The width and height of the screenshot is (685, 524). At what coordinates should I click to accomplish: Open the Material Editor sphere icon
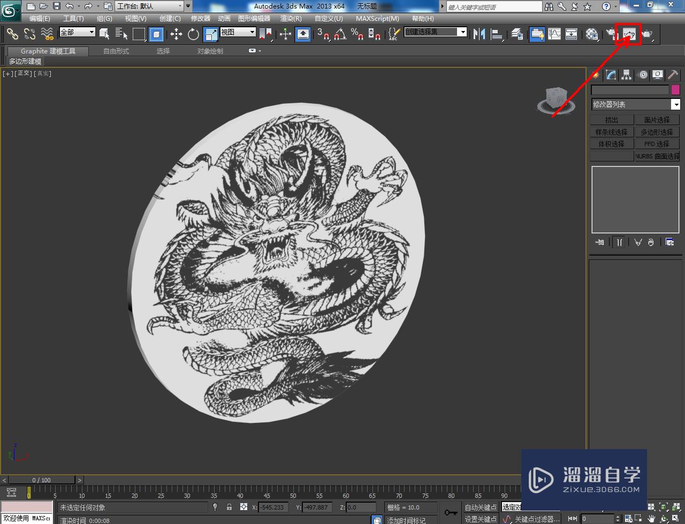[592, 34]
